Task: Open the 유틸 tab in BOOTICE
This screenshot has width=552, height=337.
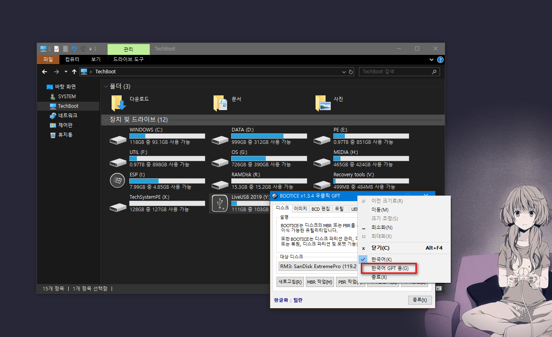Action: [339, 209]
